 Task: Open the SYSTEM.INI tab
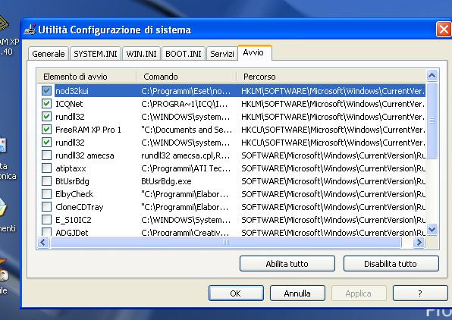click(x=96, y=54)
